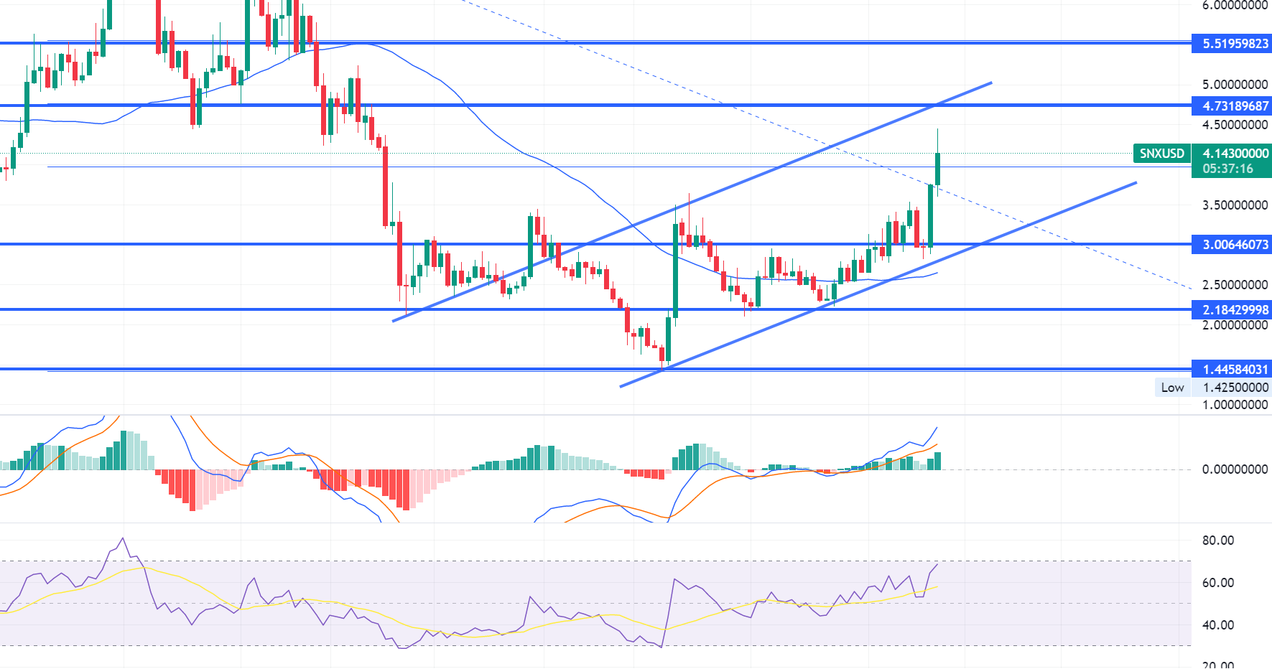Click the RSI 80.00 axis label
Viewport: 1272px width, 669px height.
(x=1218, y=541)
